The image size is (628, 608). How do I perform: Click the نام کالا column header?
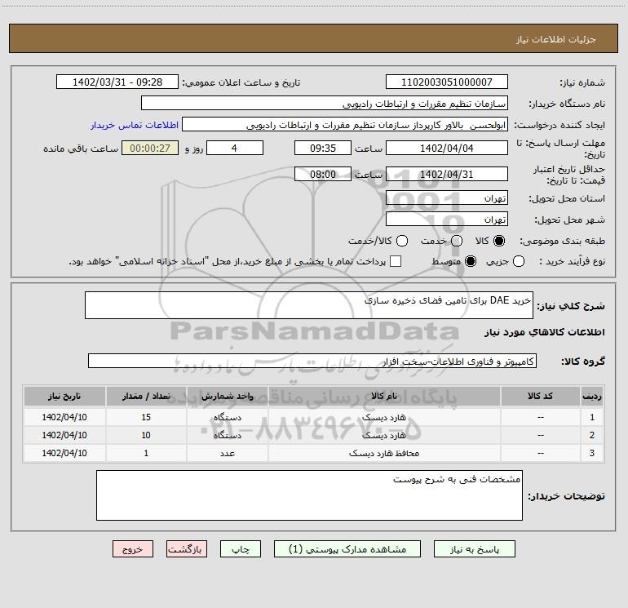click(x=384, y=396)
